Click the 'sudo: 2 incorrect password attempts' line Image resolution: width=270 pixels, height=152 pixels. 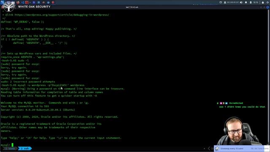tap(28, 81)
